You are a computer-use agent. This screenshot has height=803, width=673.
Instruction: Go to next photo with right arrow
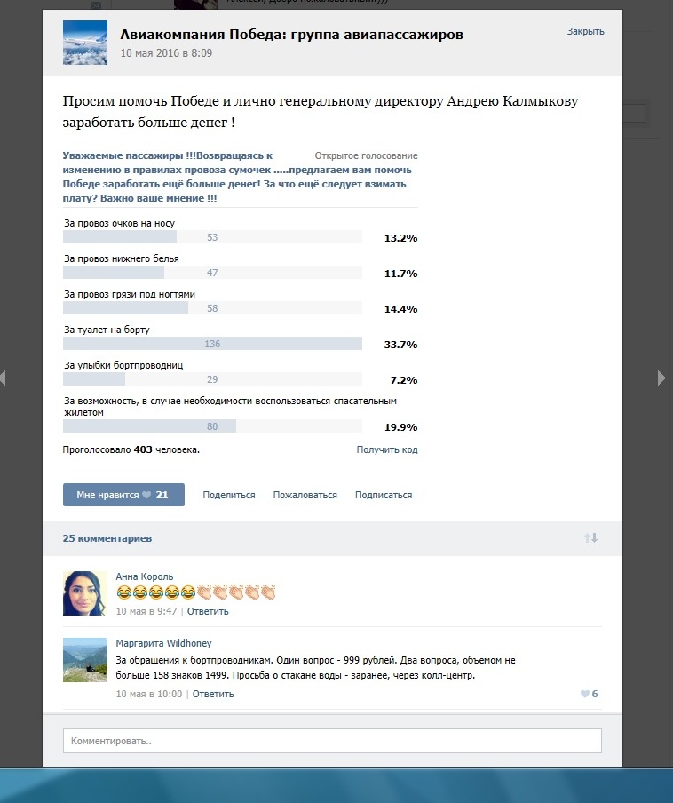[661, 378]
